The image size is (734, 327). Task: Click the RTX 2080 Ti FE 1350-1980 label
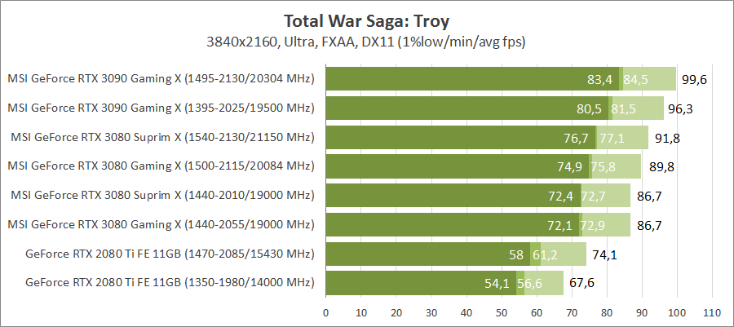[x=170, y=283]
